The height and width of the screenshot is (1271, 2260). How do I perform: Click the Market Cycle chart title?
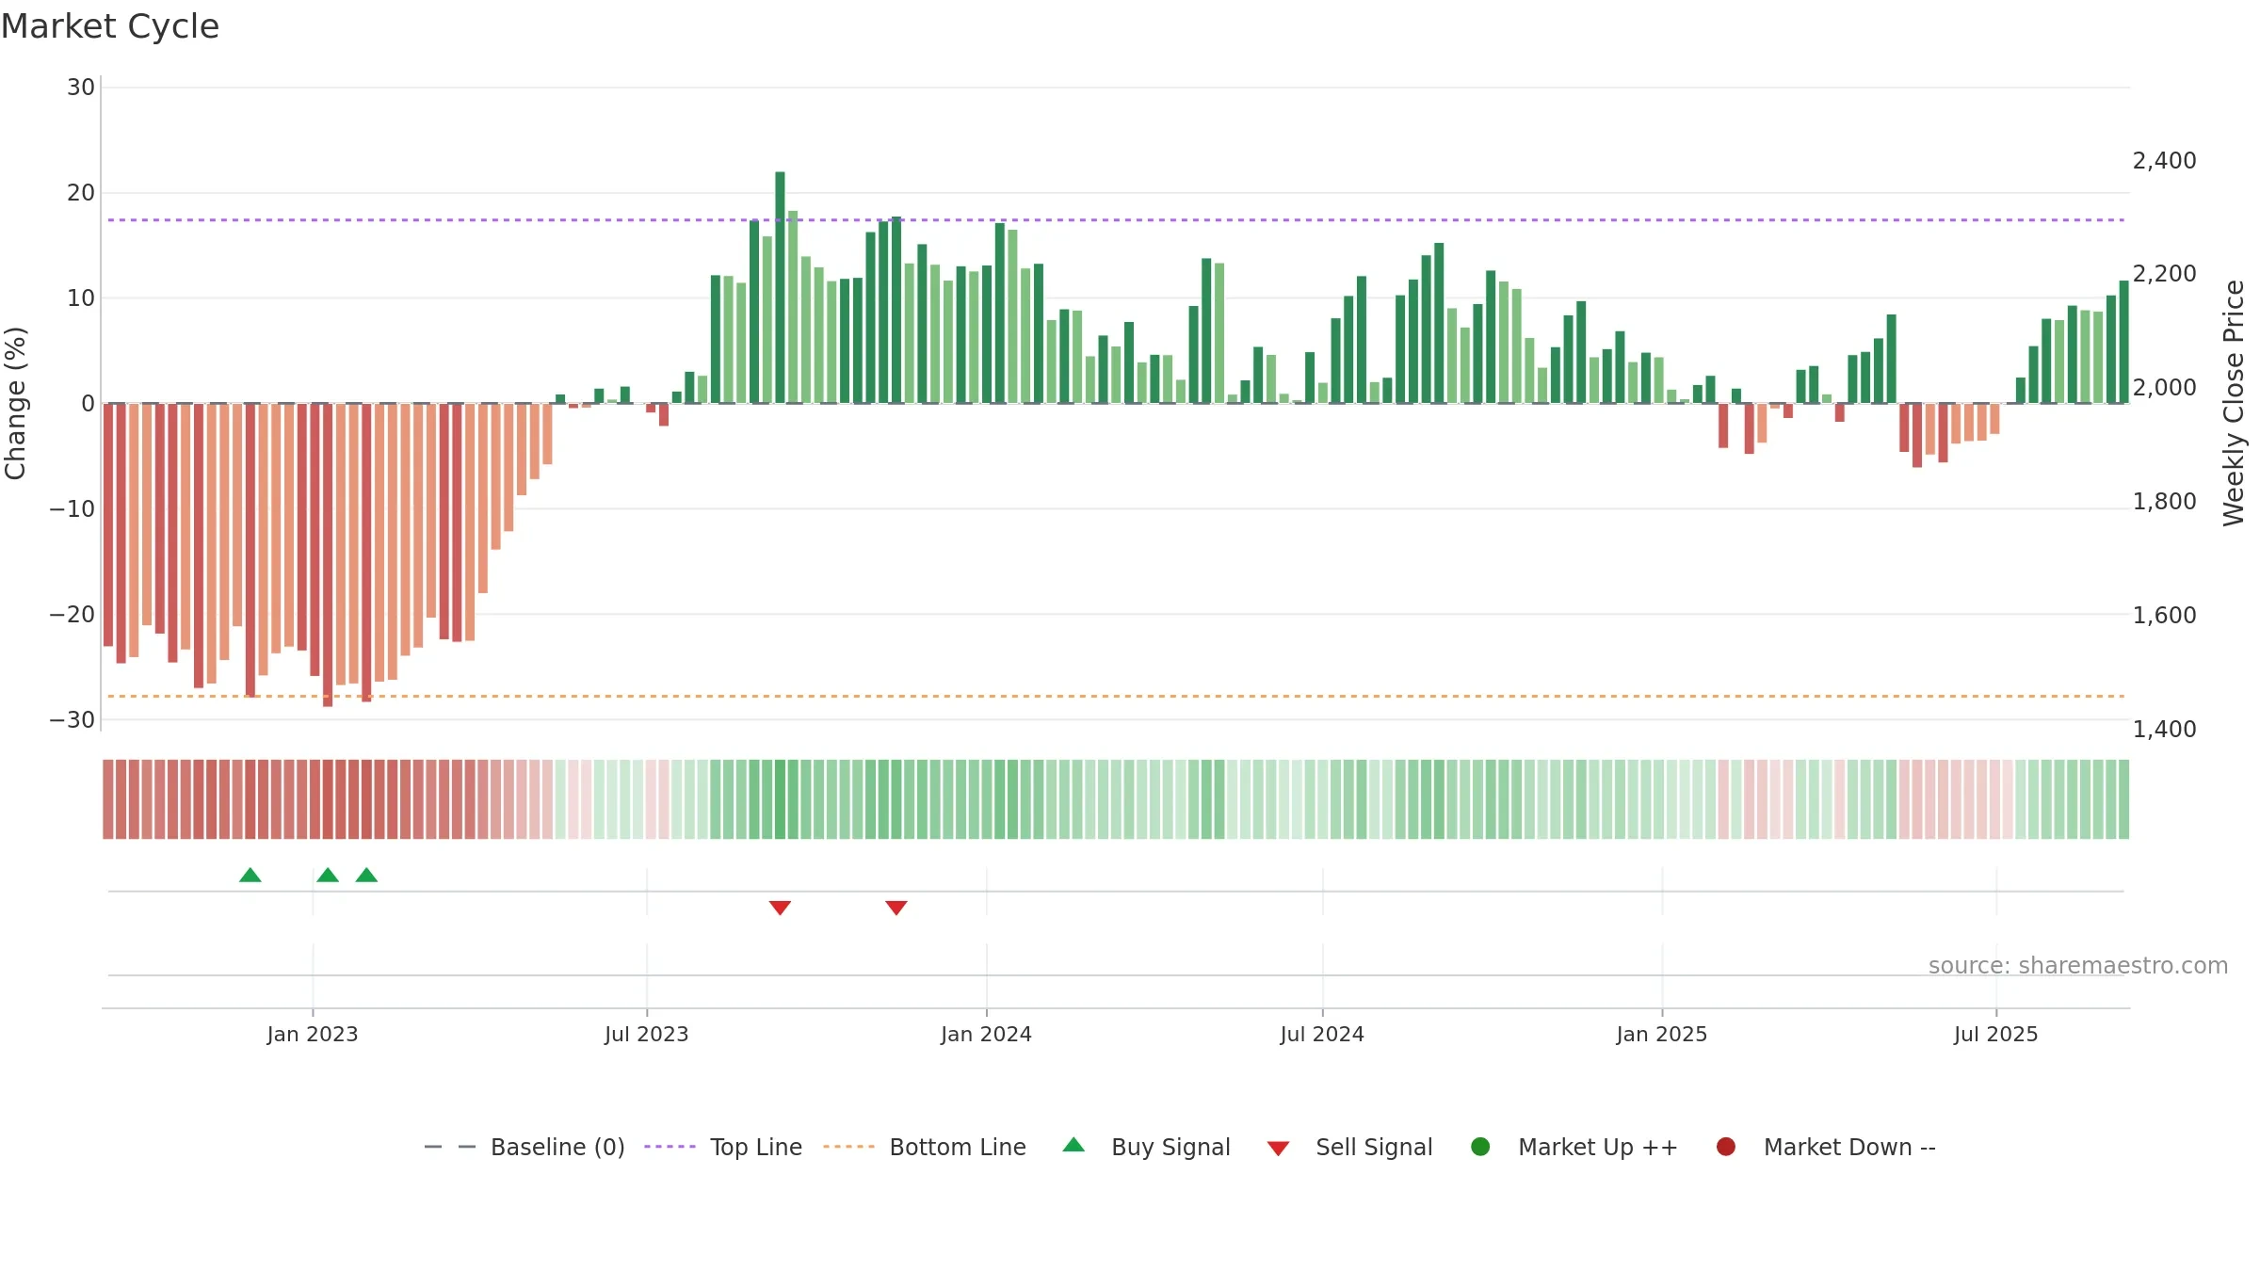110,26
